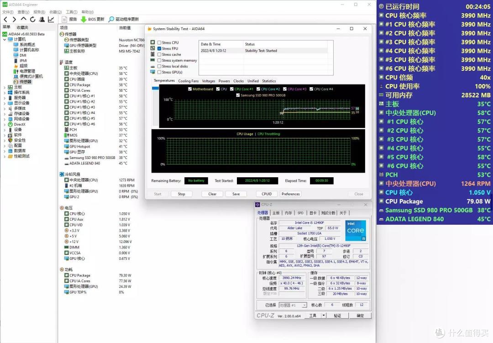Click the CPU-Z 确定 OK button

pos(360,316)
